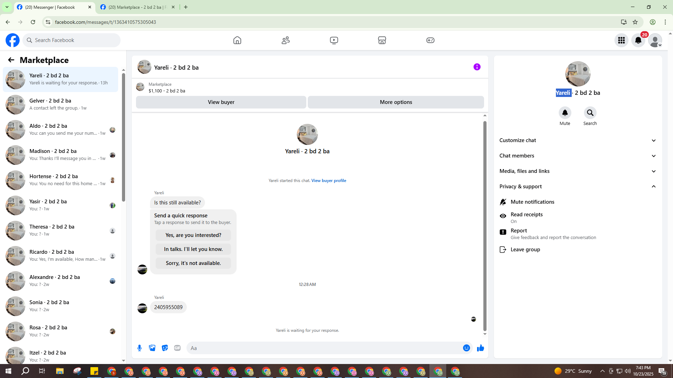Viewport: 673px width, 378px height.
Task: Mute the chat with bell button
Action: (565, 113)
